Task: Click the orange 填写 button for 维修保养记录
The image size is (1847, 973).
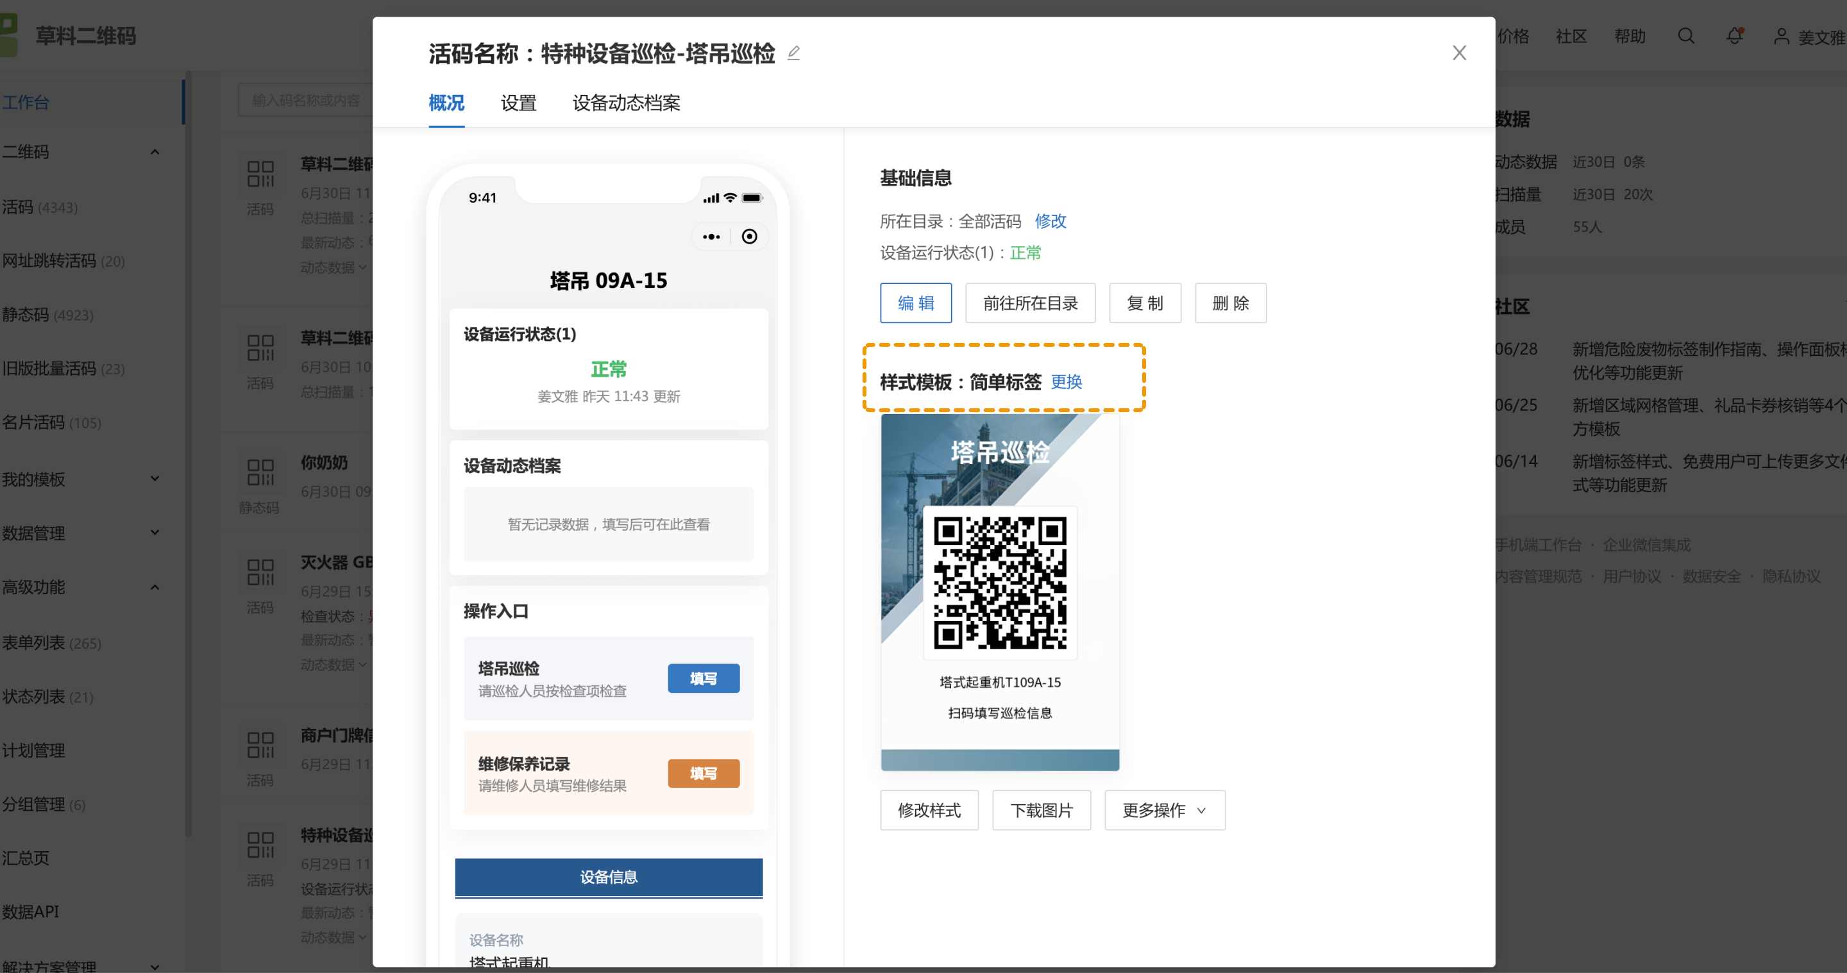Action: pos(704,774)
